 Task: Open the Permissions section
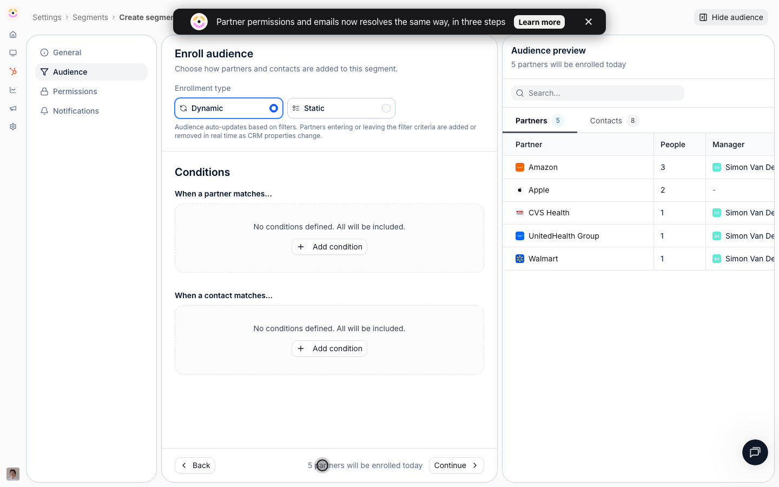(91, 91)
